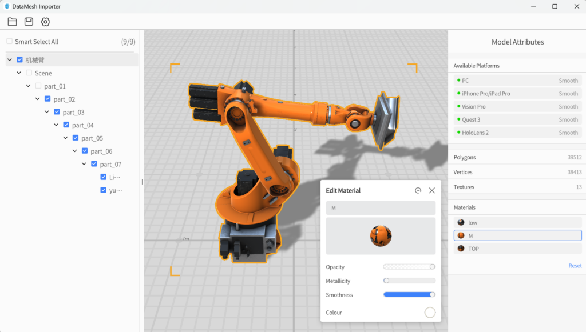Viewport: 586px width, 332px height.
Task: Collapse the part_03 tree node
Action: [x=47, y=112]
